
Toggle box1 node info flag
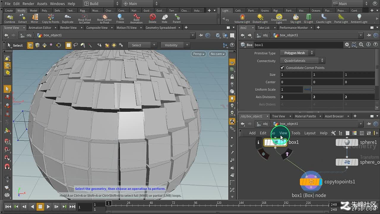click(258, 142)
